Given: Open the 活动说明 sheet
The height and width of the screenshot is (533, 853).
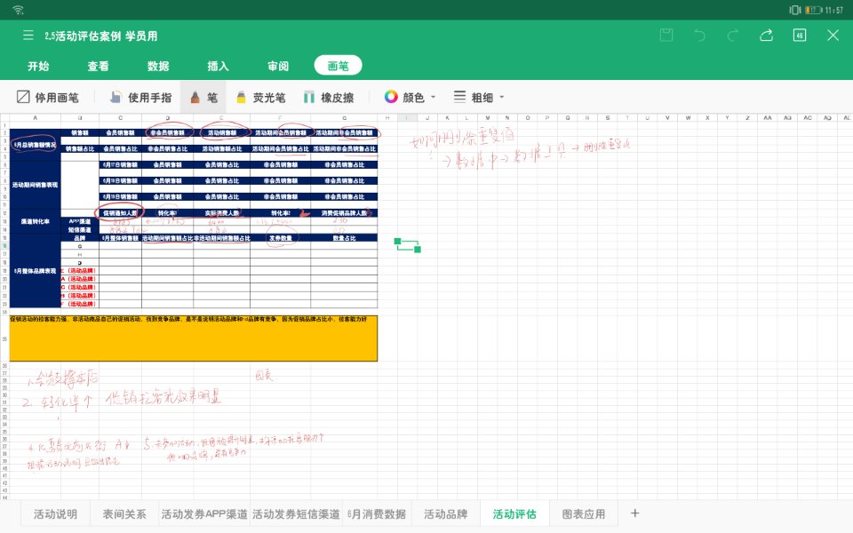Looking at the screenshot, I should pyautogui.click(x=55, y=514).
